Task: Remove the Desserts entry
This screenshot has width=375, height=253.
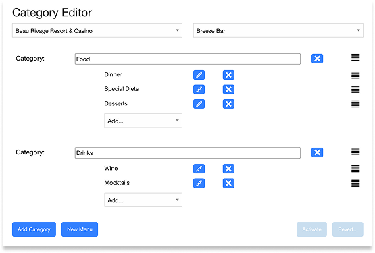Action: (x=228, y=104)
